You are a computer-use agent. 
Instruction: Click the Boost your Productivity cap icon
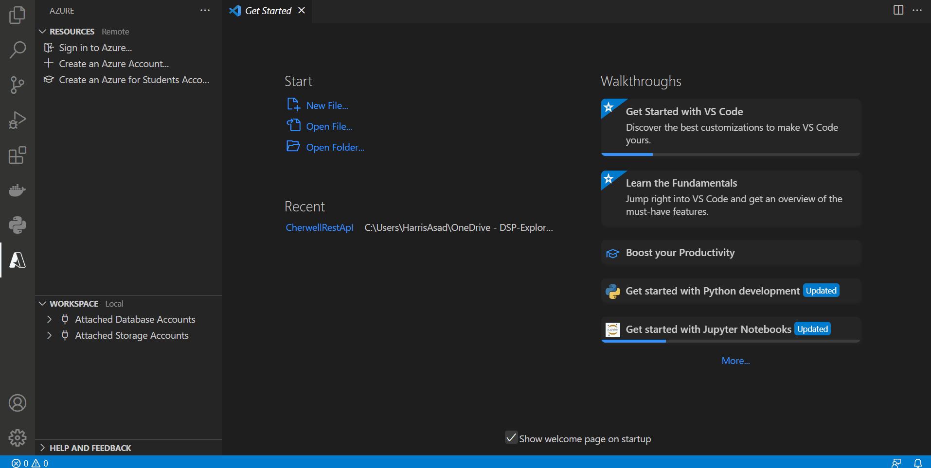tap(612, 253)
